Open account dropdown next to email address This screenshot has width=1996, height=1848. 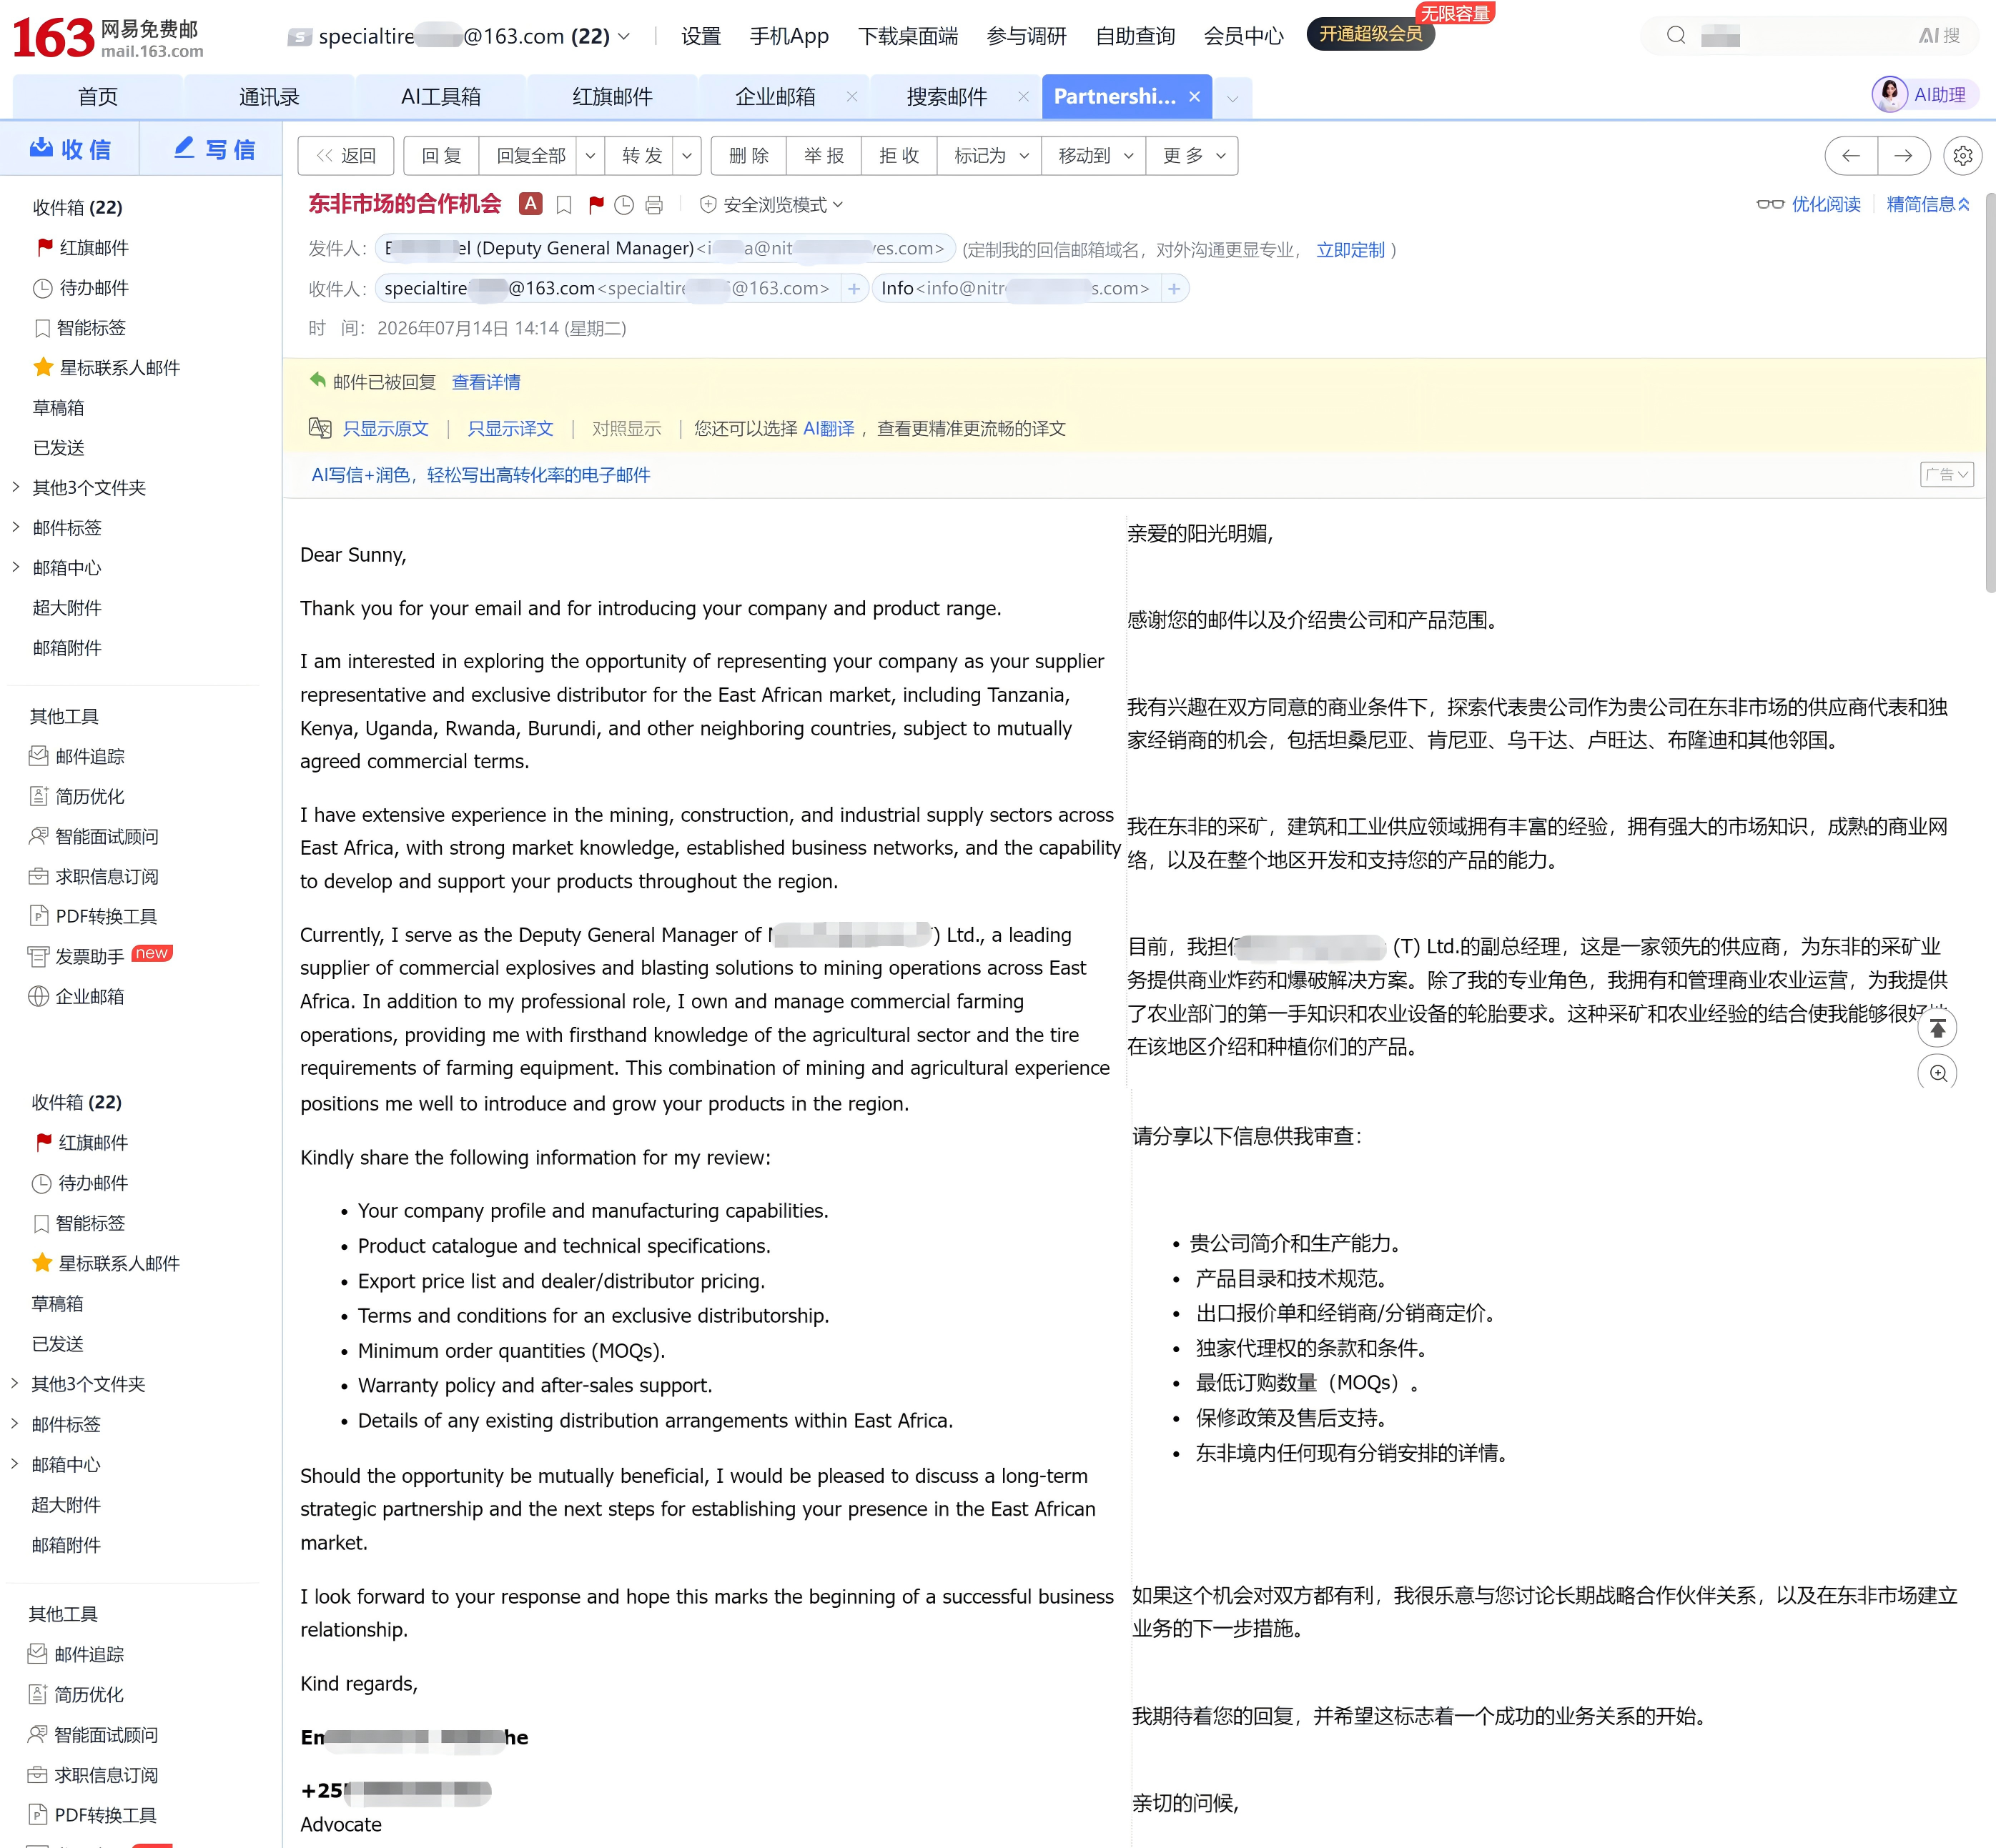point(624,36)
